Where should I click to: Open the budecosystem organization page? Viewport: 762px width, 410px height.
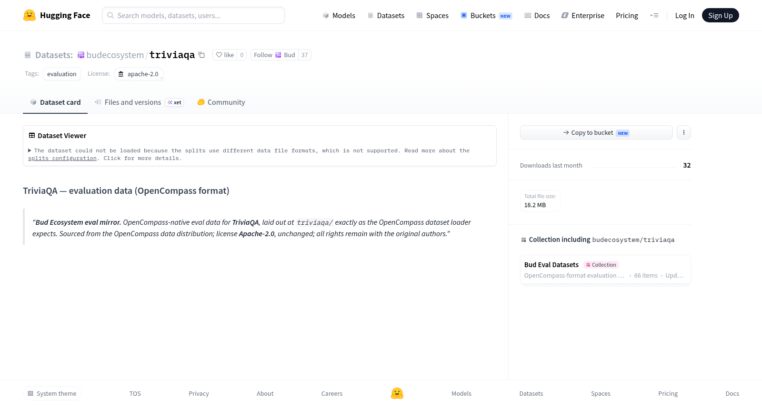coord(115,55)
